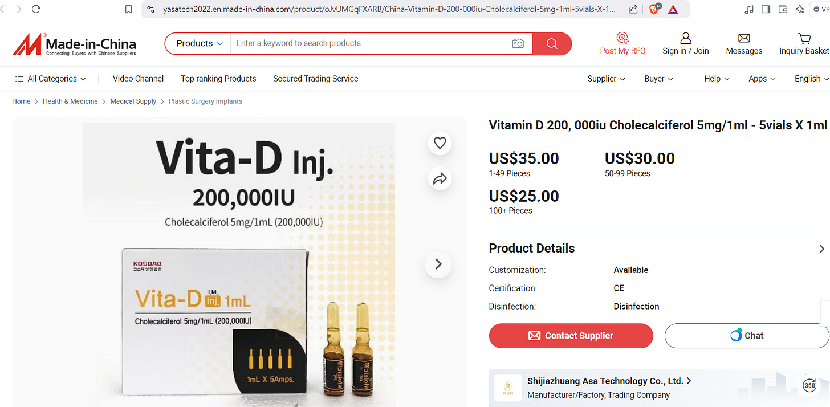Bookmark this page in address bar
This screenshot has height=407, width=830.
click(x=129, y=9)
